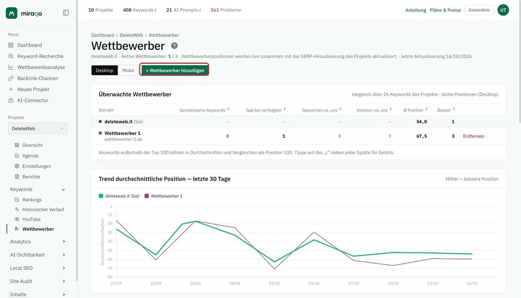
Task: Expand the AI-Sichtbarkeit section
Action: [x=38, y=255]
